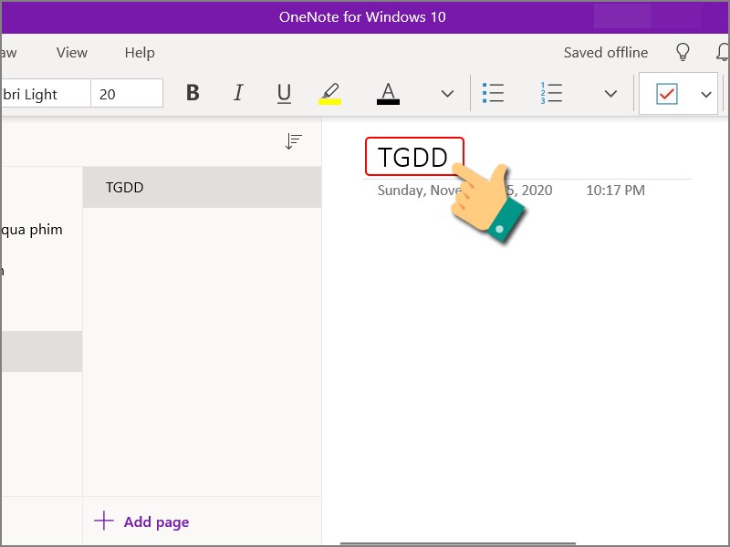Toggle Underline formatting
Viewport: 730px width, 547px height.
point(284,93)
